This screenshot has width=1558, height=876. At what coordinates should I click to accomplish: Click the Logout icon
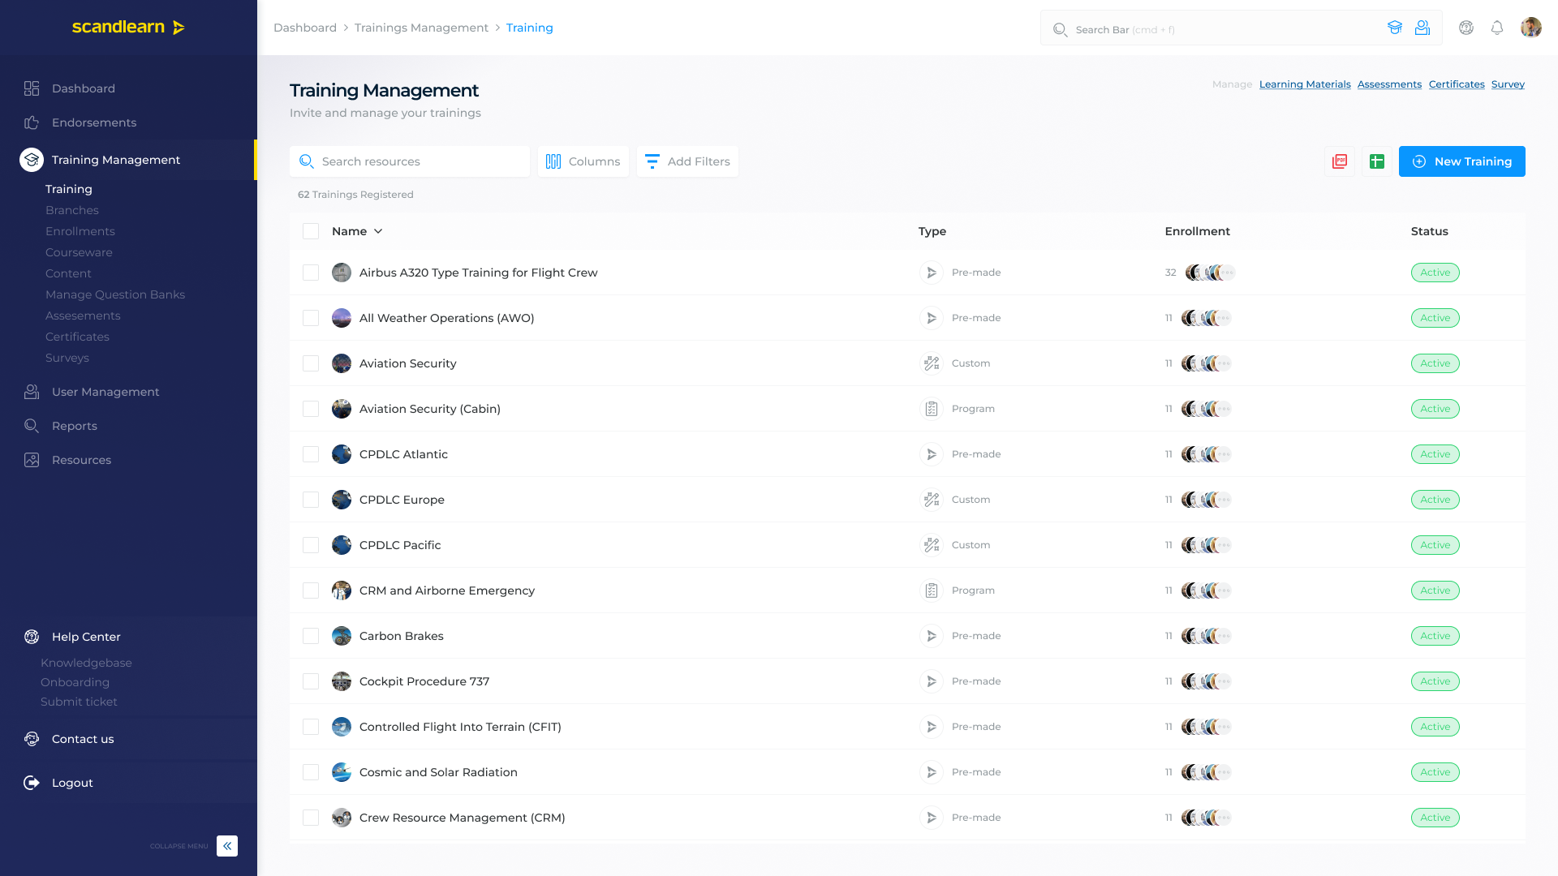coord(32,783)
